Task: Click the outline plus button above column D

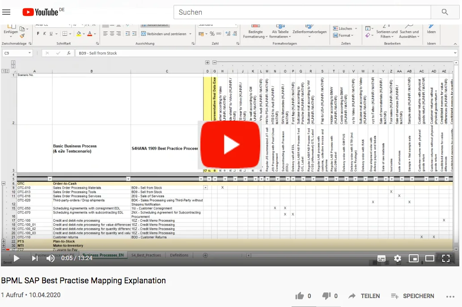Action: tap(208, 63)
